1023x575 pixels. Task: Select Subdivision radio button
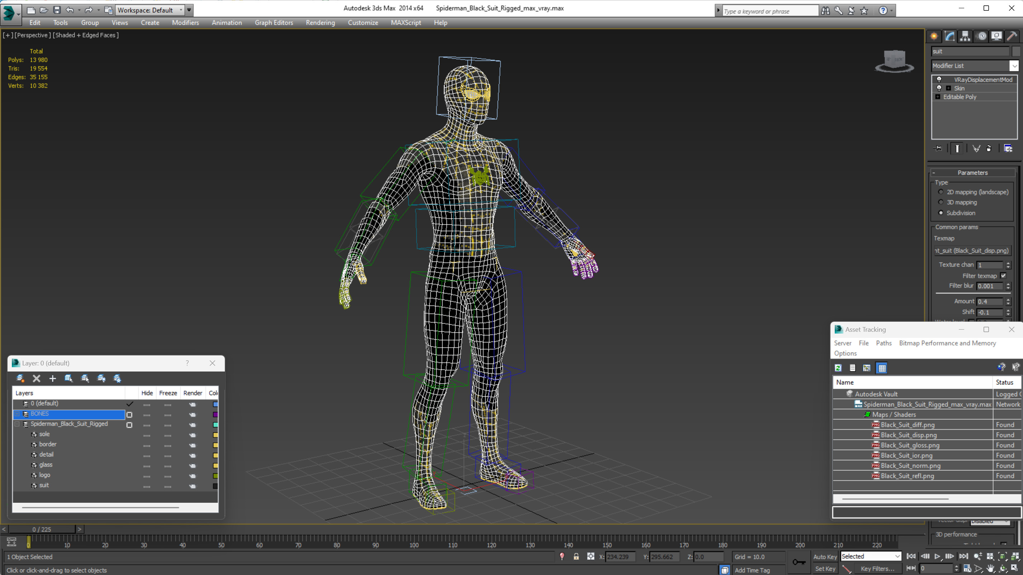[x=941, y=213]
